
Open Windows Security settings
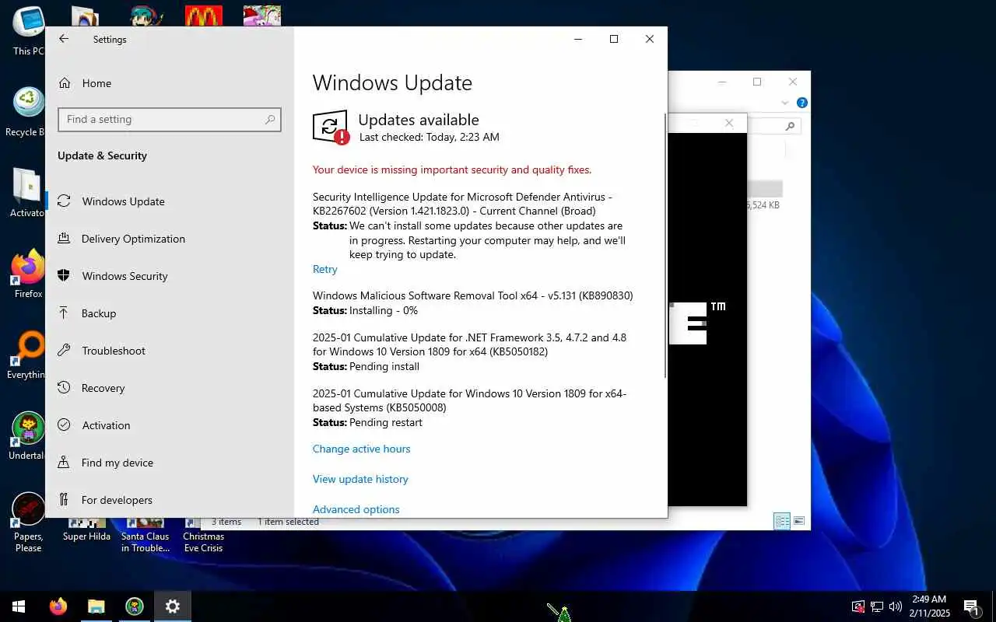[124, 276]
